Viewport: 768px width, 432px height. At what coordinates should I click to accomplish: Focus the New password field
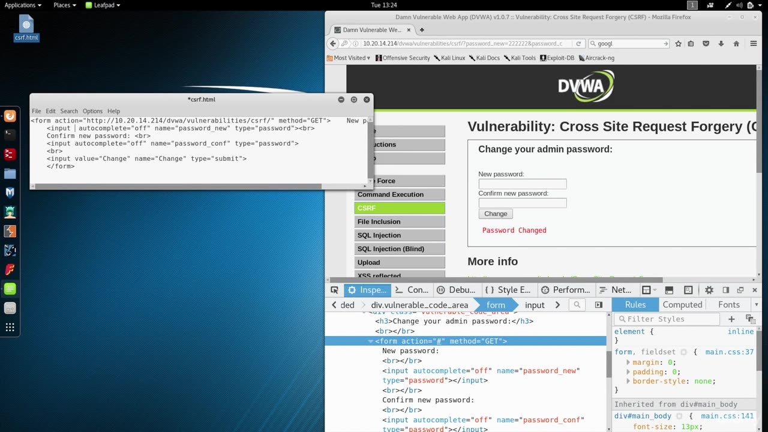(x=523, y=184)
